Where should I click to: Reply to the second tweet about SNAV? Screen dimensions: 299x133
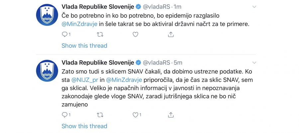click(64, 115)
